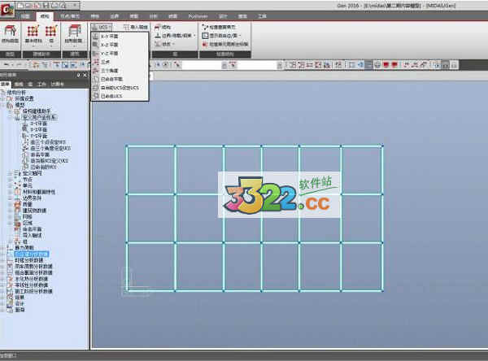Viewport: 488px width, 361px height.
Task: Click the 静力荷载 tree item
Action: point(24,248)
